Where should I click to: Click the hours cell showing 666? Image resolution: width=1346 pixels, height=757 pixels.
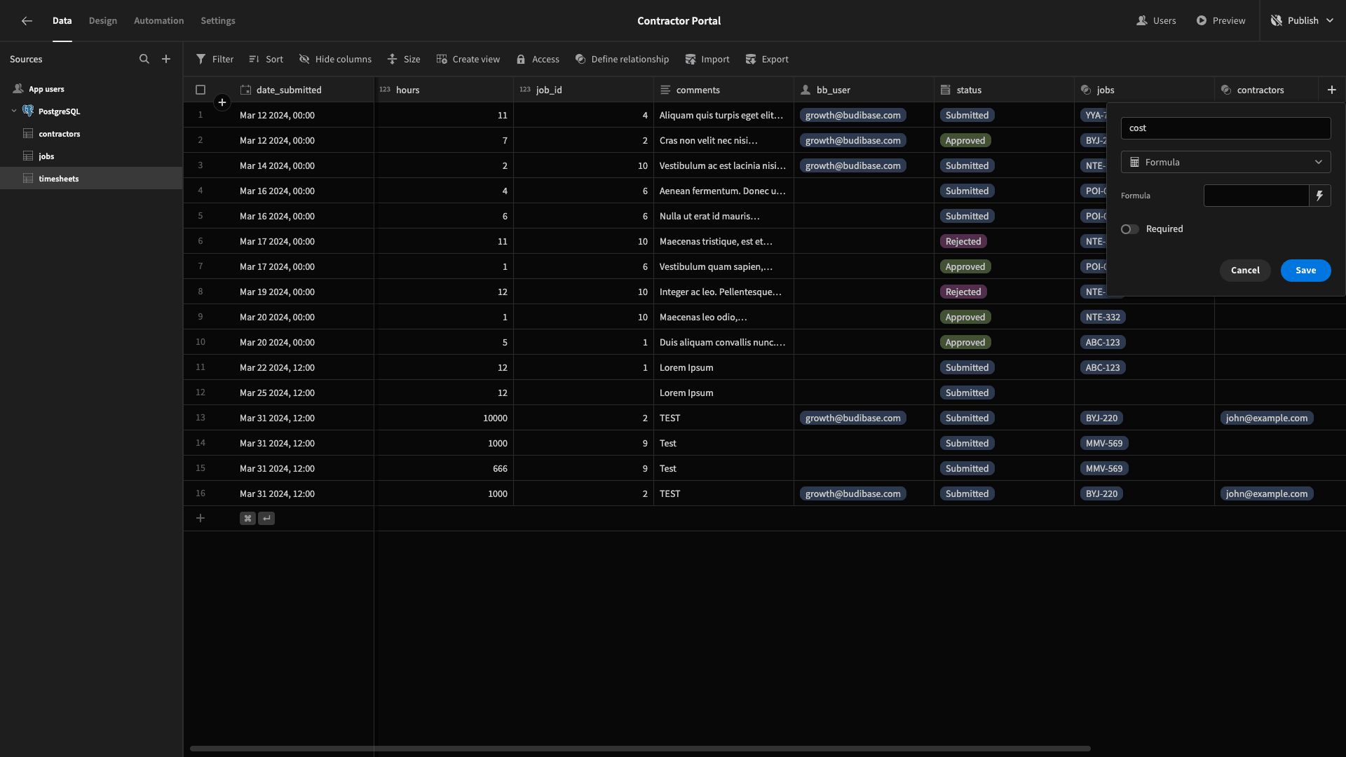443,468
